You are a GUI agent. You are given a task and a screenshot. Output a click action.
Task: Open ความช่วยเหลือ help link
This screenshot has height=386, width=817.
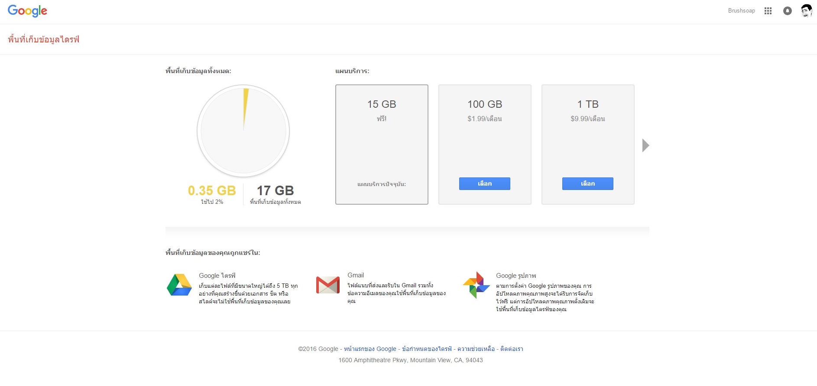(x=476, y=349)
